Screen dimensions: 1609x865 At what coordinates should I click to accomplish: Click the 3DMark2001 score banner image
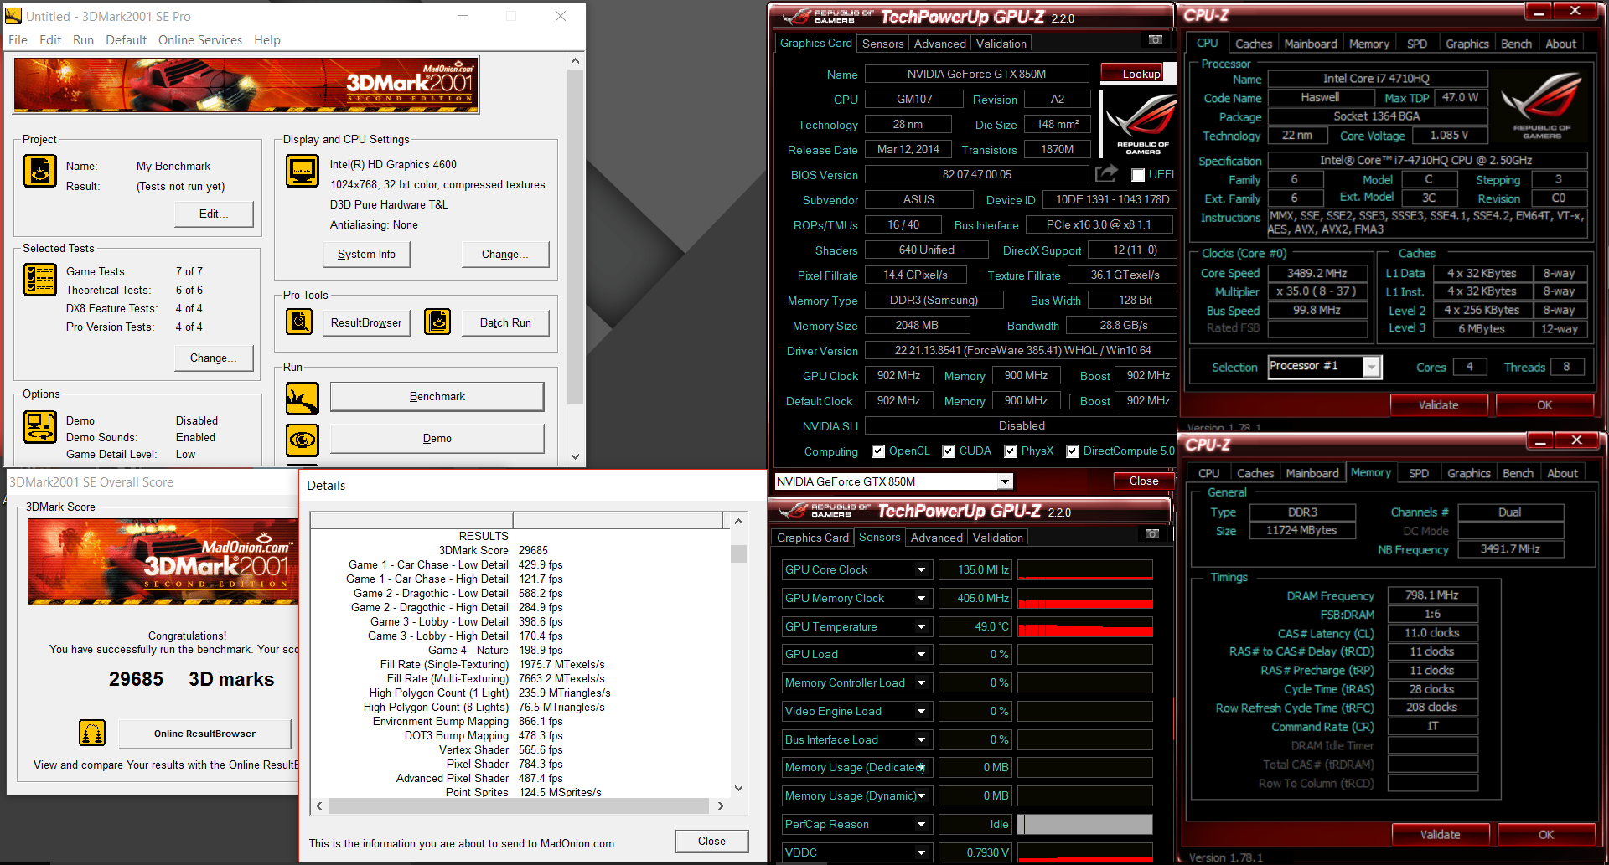tap(163, 561)
